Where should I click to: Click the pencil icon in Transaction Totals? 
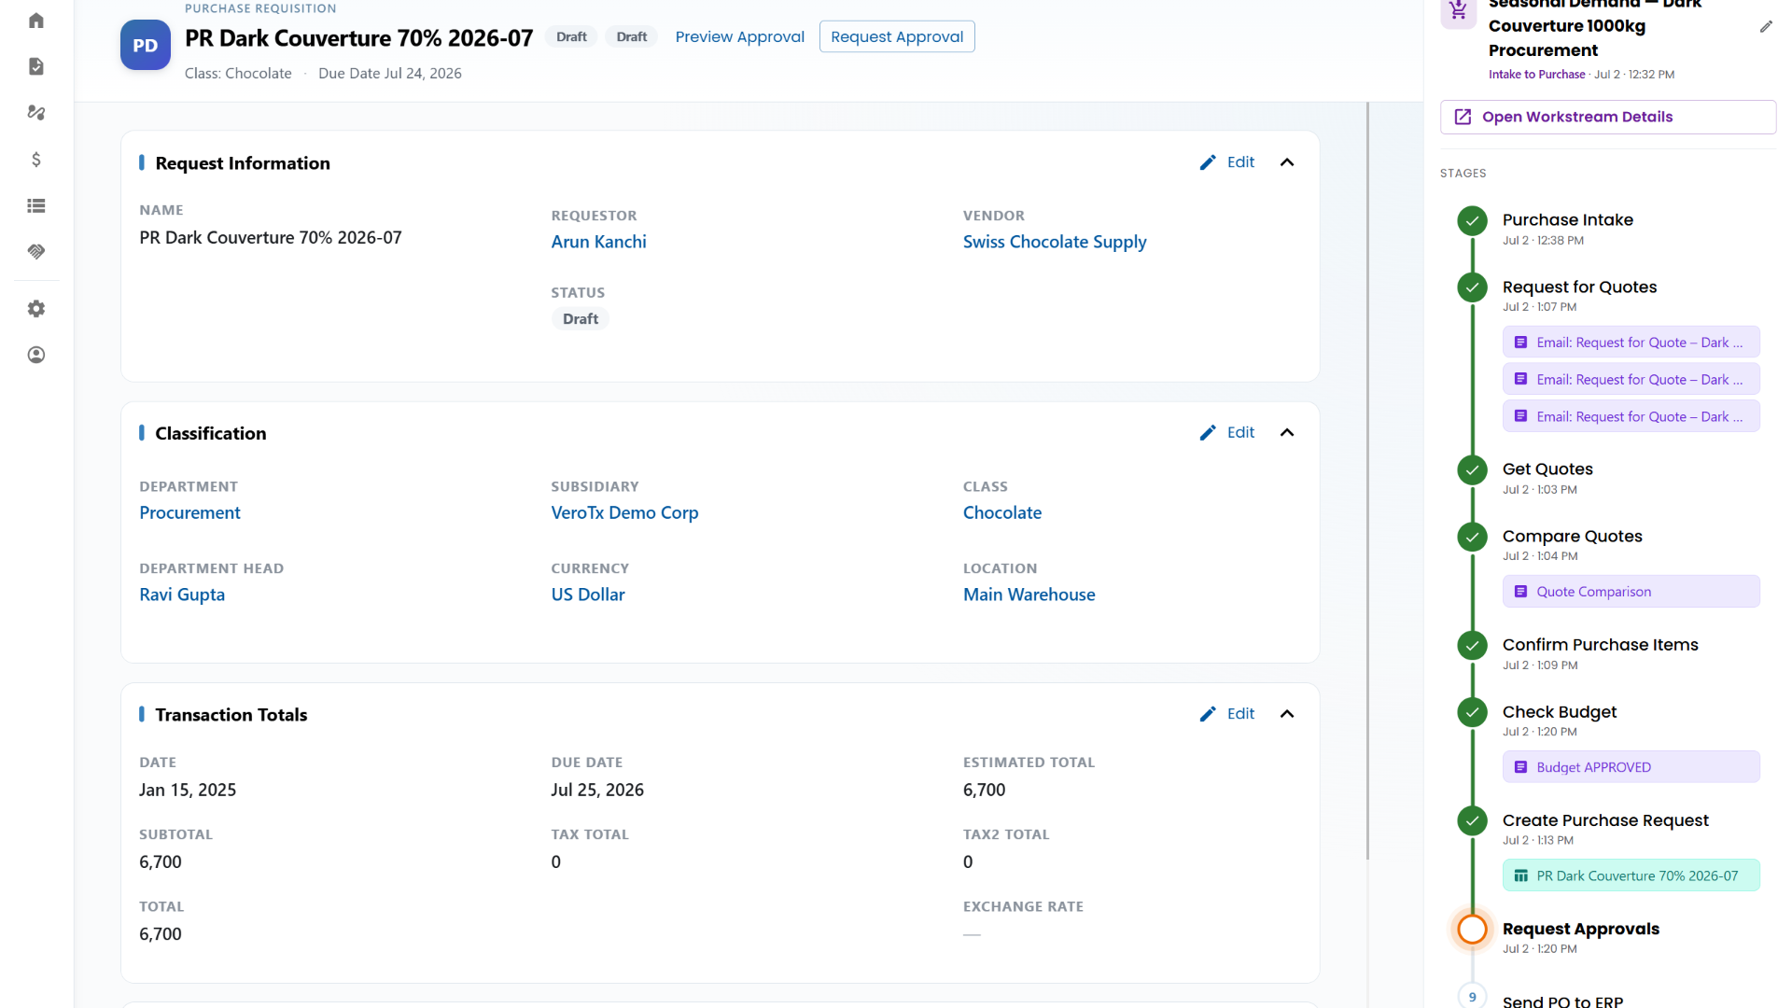(1208, 714)
